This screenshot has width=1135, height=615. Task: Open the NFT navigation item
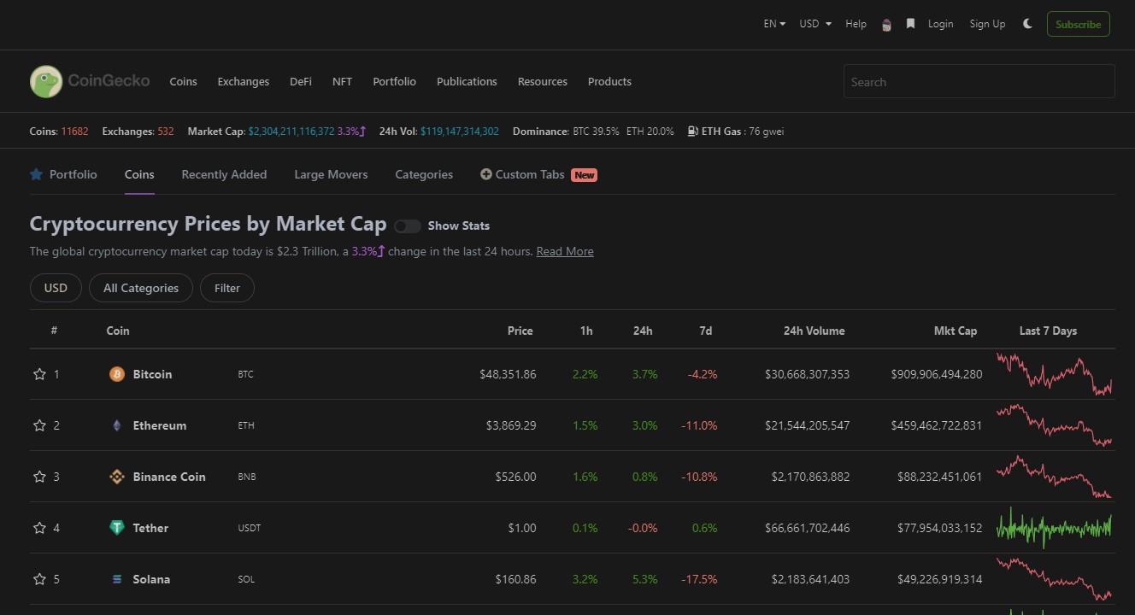point(342,81)
